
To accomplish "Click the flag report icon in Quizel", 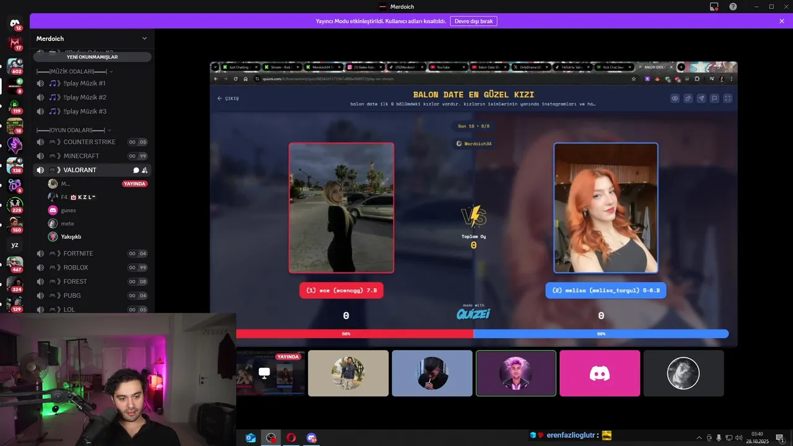I will tap(714, 98).
